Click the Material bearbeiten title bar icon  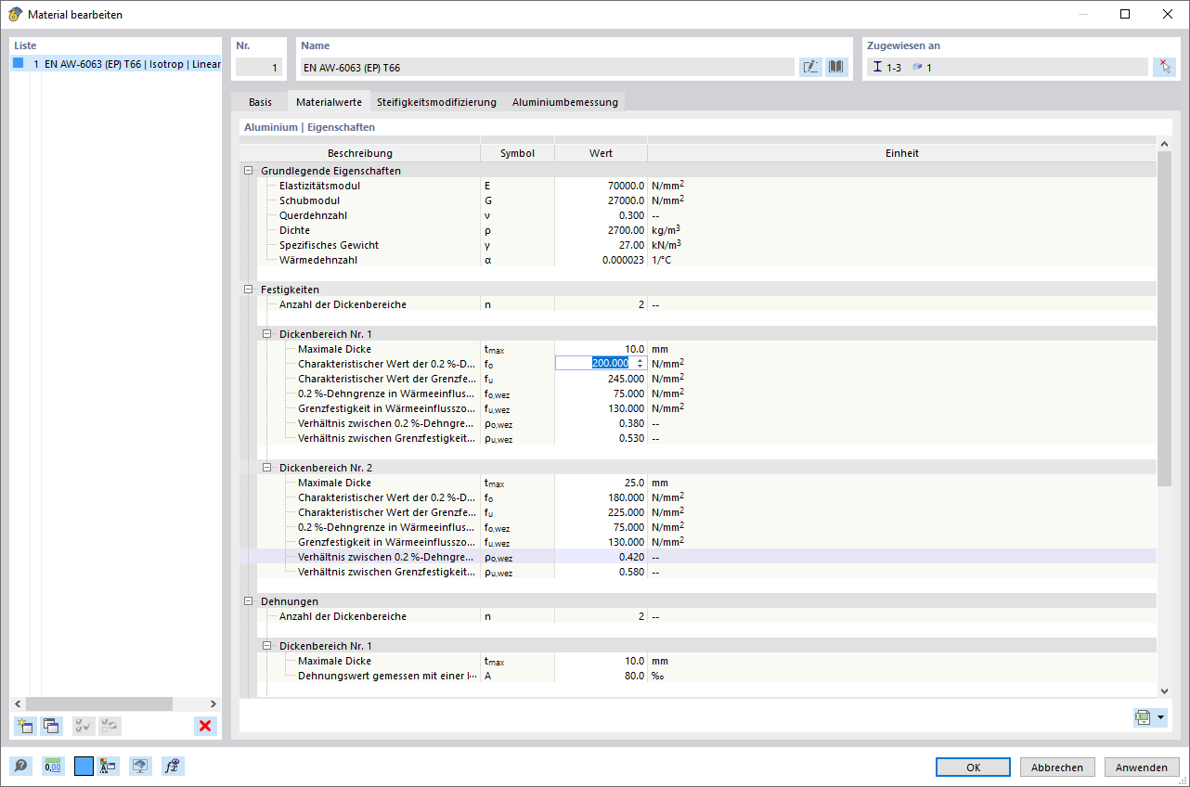pos(15,14)
